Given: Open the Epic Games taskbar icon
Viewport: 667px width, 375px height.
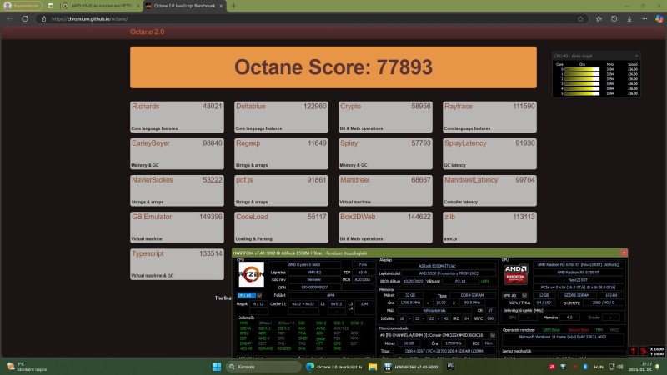Looking at the screenshot, I should (x=450, y=366).
